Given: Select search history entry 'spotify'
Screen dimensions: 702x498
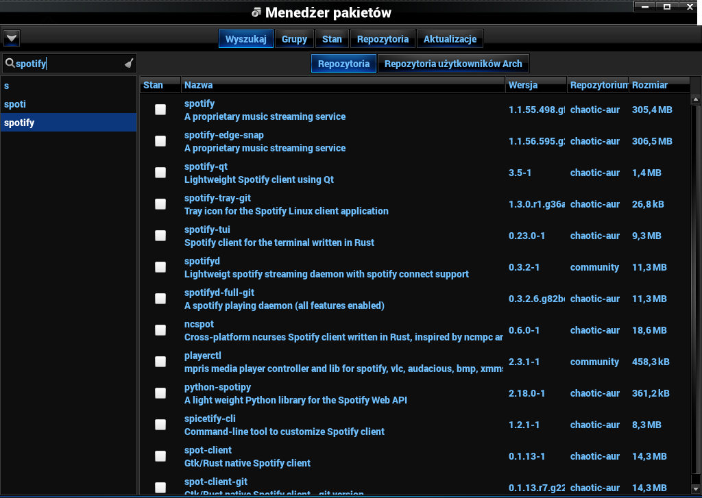Looking at the screenshot, I should pyautogui.click(x=69, y=122).
